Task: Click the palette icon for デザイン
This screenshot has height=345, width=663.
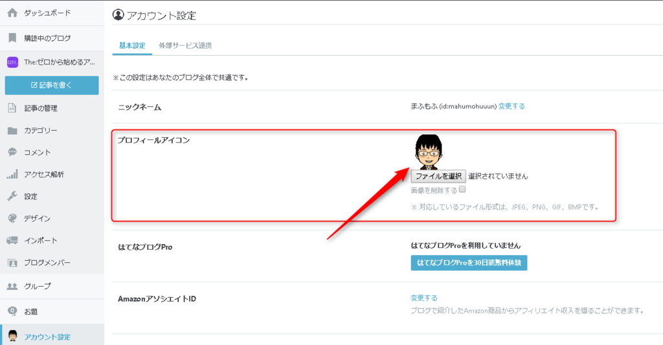Action: click(x=13, y=218)
